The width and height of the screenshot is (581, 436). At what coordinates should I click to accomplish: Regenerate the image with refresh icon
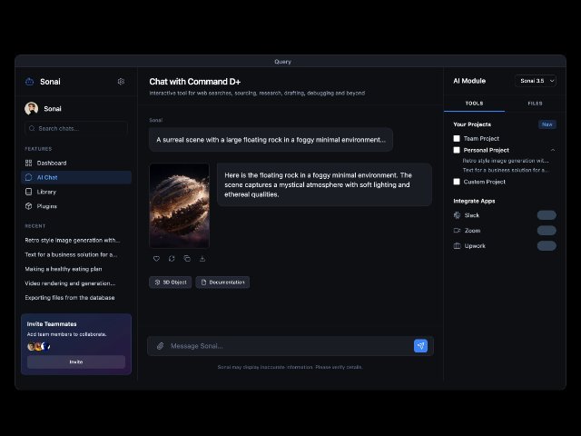pos(172,258)
